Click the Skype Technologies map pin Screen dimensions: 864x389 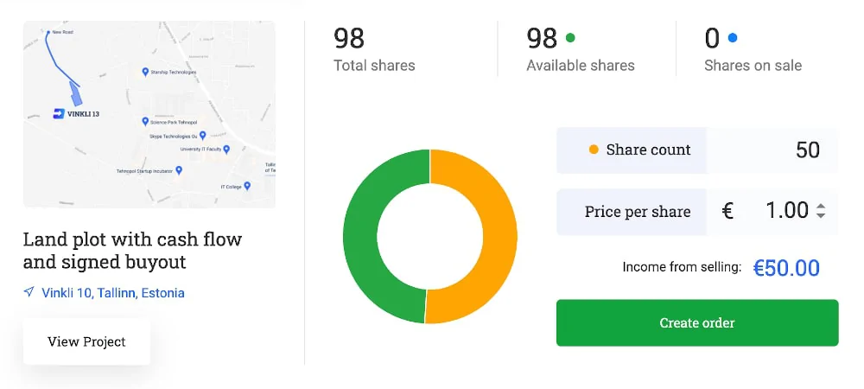tap(202, 135)
